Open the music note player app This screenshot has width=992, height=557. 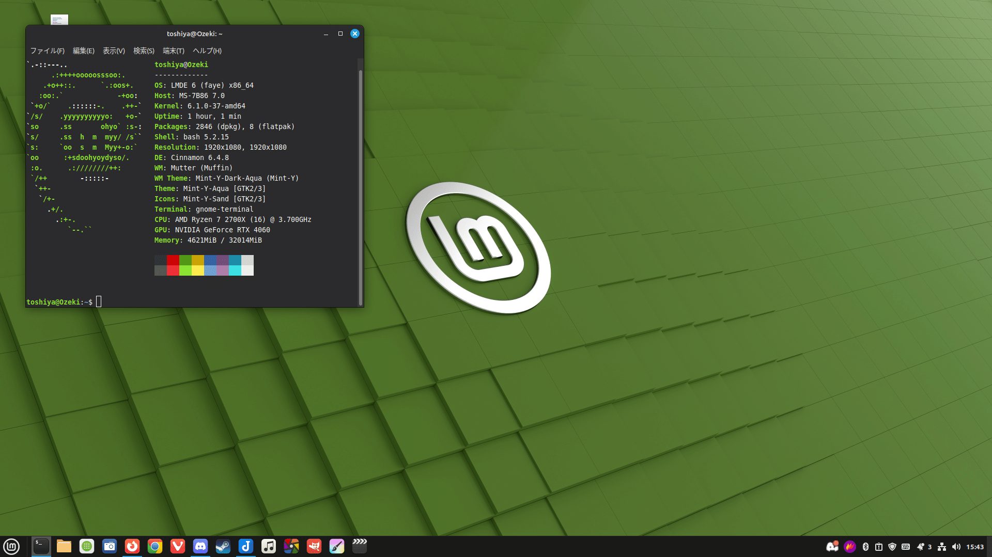(269, 546)
